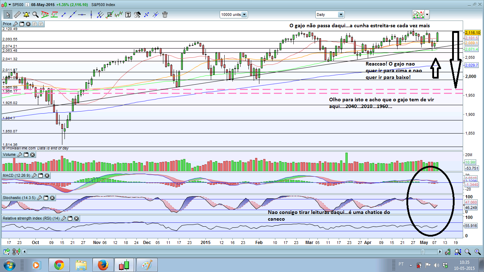Select the parallel channel tool
This screenshot has width=484, height=272.
(101, 15)
